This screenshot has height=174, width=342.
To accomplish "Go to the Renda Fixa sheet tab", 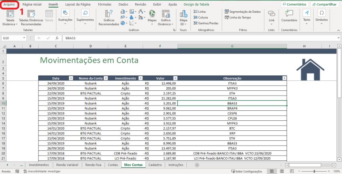I will click(x=93, y=165).
